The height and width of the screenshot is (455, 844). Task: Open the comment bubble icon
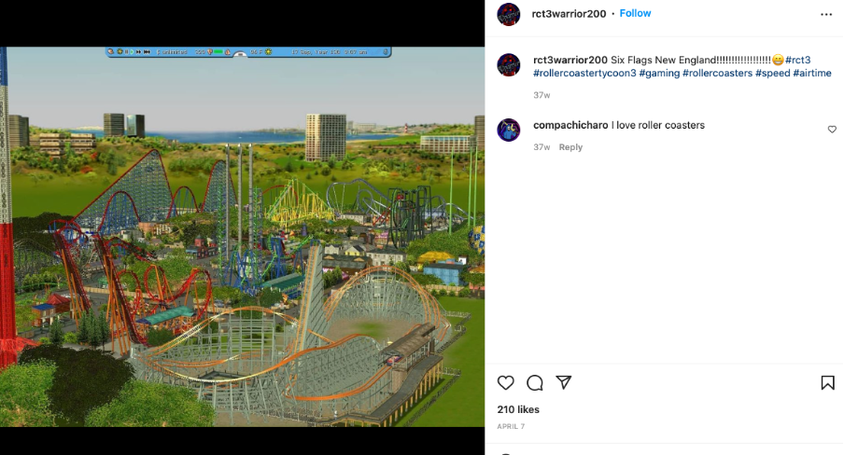click(534, 382)
